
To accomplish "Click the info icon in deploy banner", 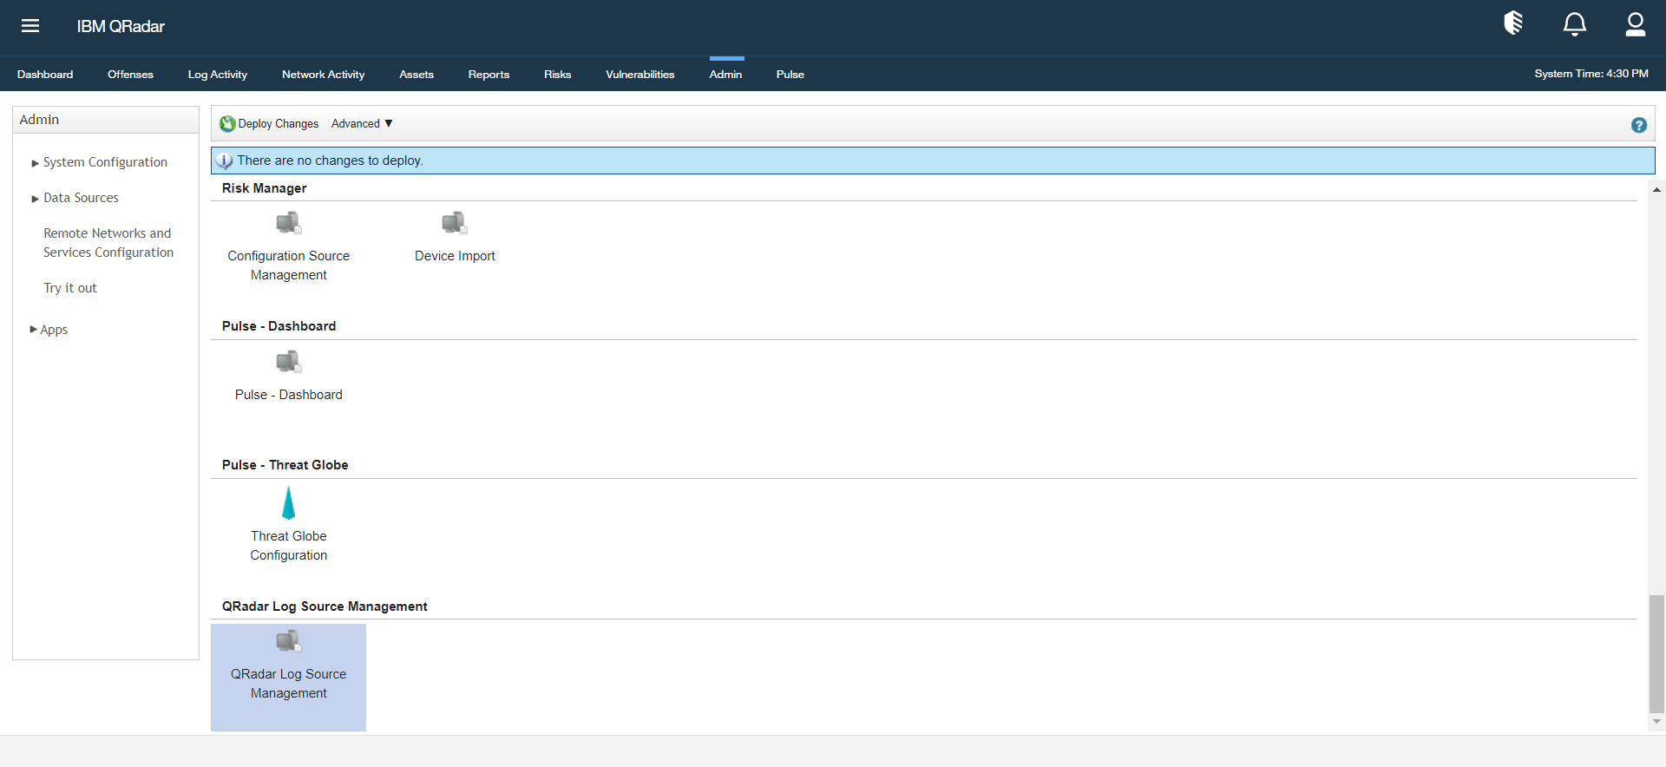I will click(225, 161).
